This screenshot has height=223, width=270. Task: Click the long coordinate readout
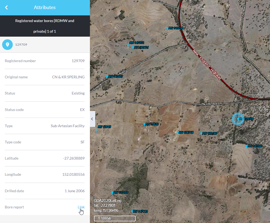coord(106,211)
